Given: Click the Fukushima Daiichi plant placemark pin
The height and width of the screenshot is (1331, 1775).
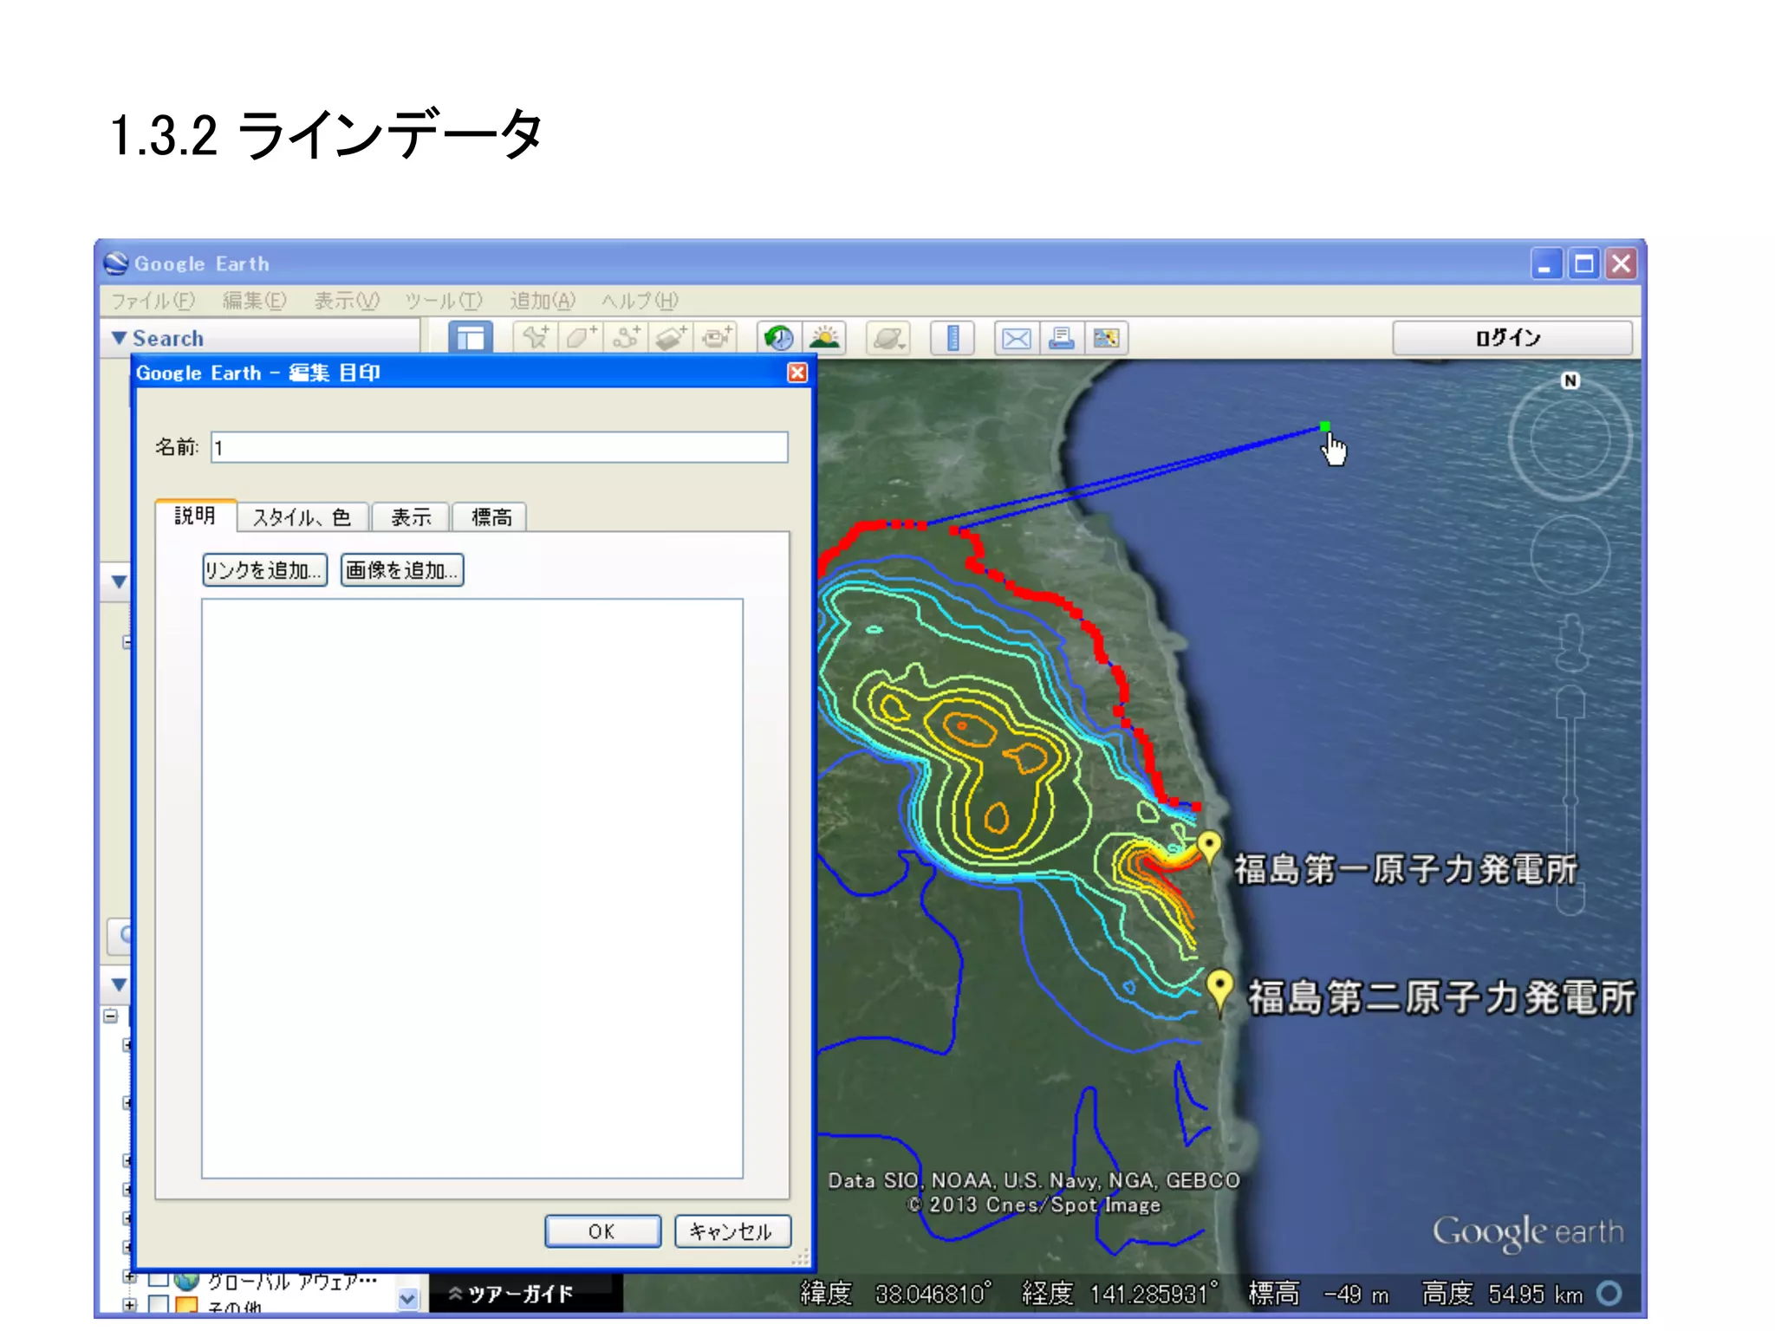Looking at the screenshot, I should coord(1209,847).
